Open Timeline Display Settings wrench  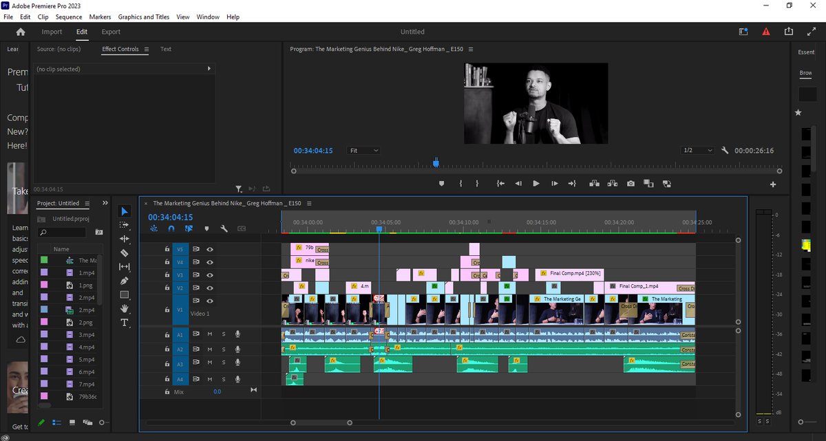tap(224, 228)
